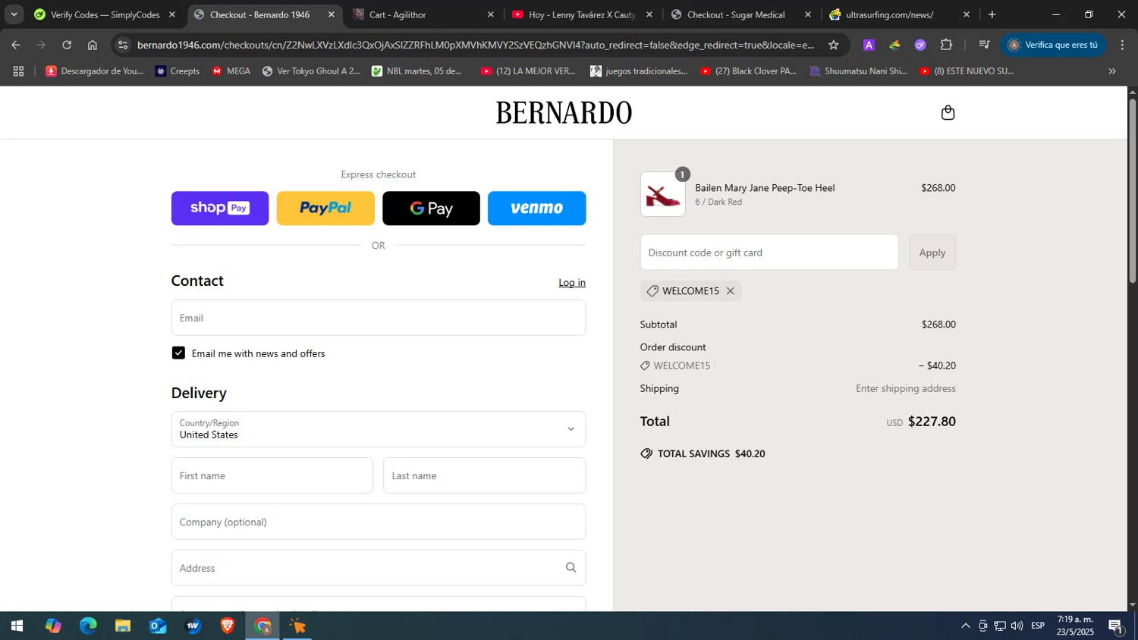Remove WELCOME15 discount code tag
This screenshot has width=1138, height=640.
[x=730, y=291]
